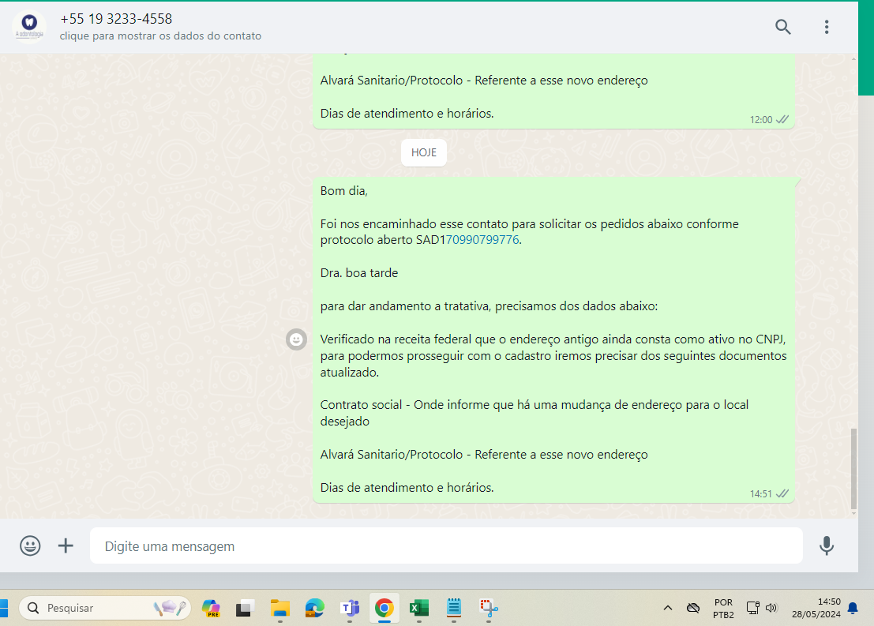The height and width of the screenshot is (626, 874).
Task: Open Task View icon on taskbar
Action: tap(245, 608)
